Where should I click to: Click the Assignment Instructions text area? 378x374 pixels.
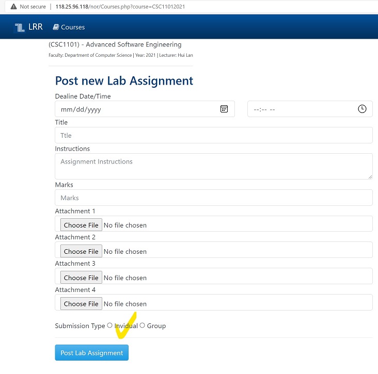[213, 166]
